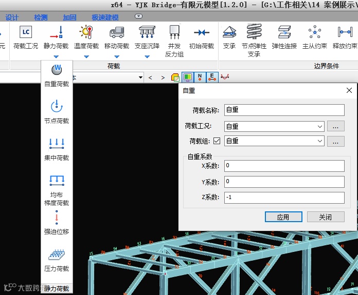Choose 压力荷载 pressure load
358x295 pixels.
point(57,261)
